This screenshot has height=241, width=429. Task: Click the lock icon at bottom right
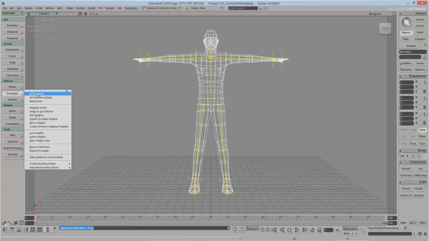pos(425,234)
